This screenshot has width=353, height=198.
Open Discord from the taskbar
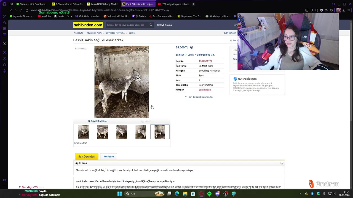click(x=218, y=194)
